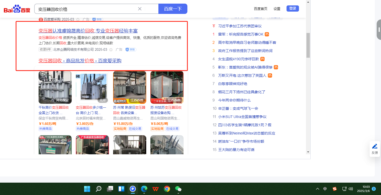Open product title 苏州常熟废旧变压器回收
The image size is (381, 195).
point(129,110)
